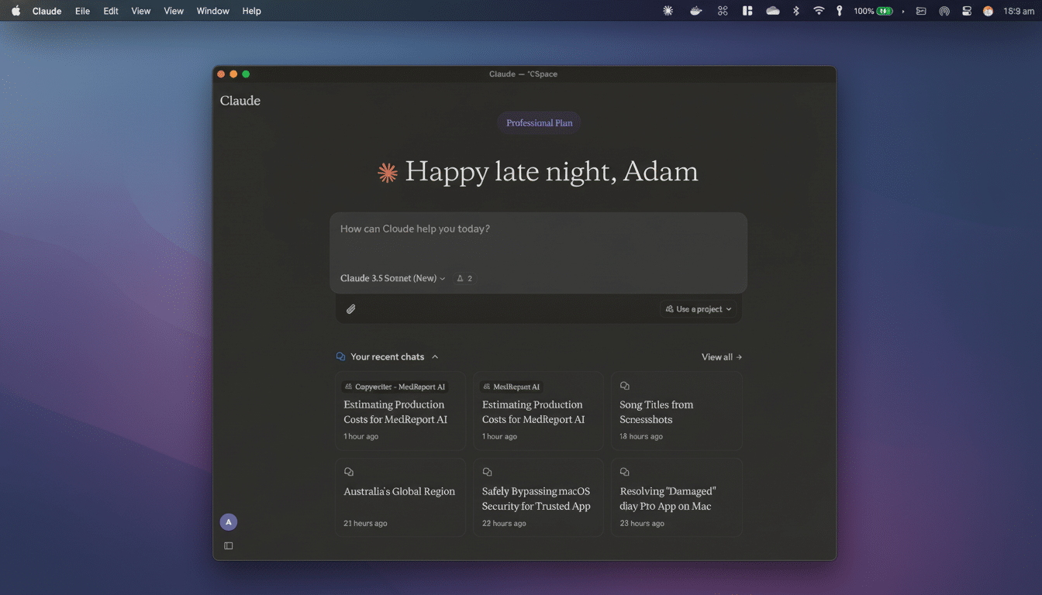Click the 'Copywriter - MedReport AI' project tag
Viewport: 1042px width, 595px height.
pyautogui.click(x=395, y=387)
